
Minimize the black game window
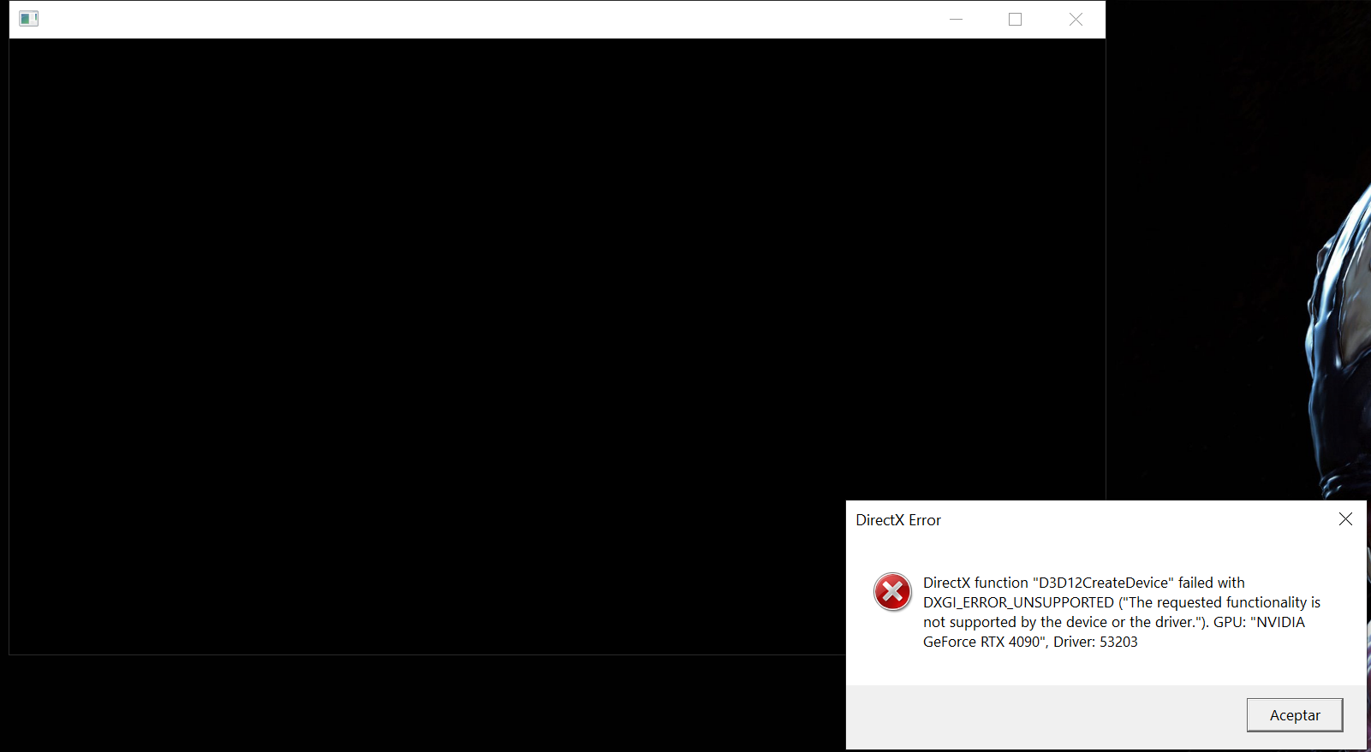click(x=956, y=19)
